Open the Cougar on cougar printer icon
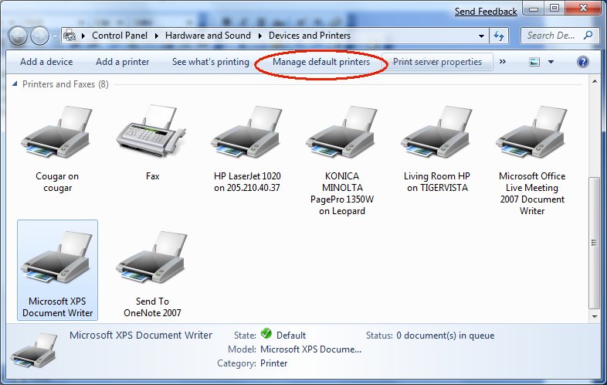This screenshot has height=385, width=607. tap(57, 133)
